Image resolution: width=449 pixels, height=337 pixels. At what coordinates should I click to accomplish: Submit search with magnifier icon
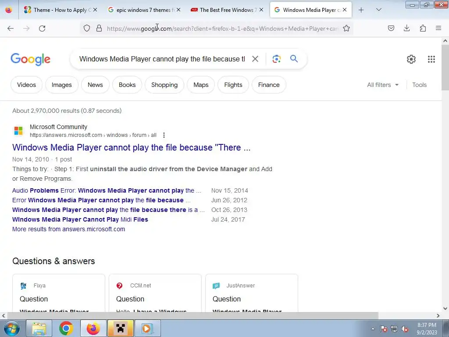point(294,59)
